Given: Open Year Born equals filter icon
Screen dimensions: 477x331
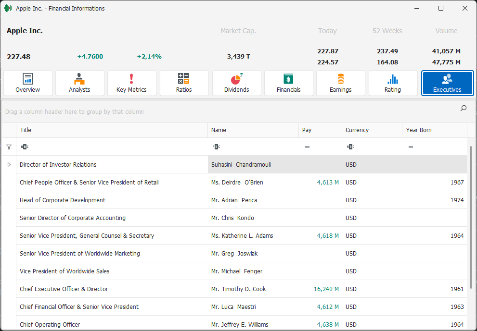Looking at the screenshot, I should coord(411,147).
